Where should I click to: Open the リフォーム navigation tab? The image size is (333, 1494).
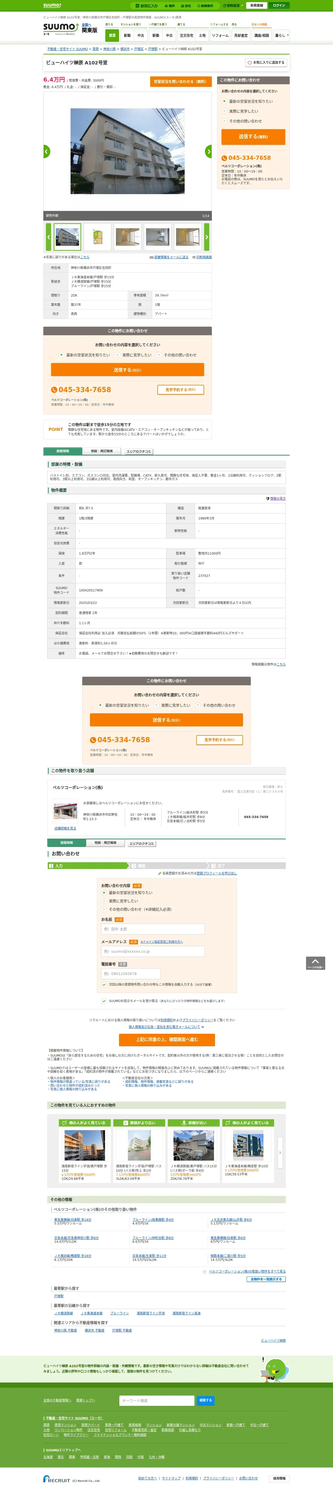tap(220, 35)
